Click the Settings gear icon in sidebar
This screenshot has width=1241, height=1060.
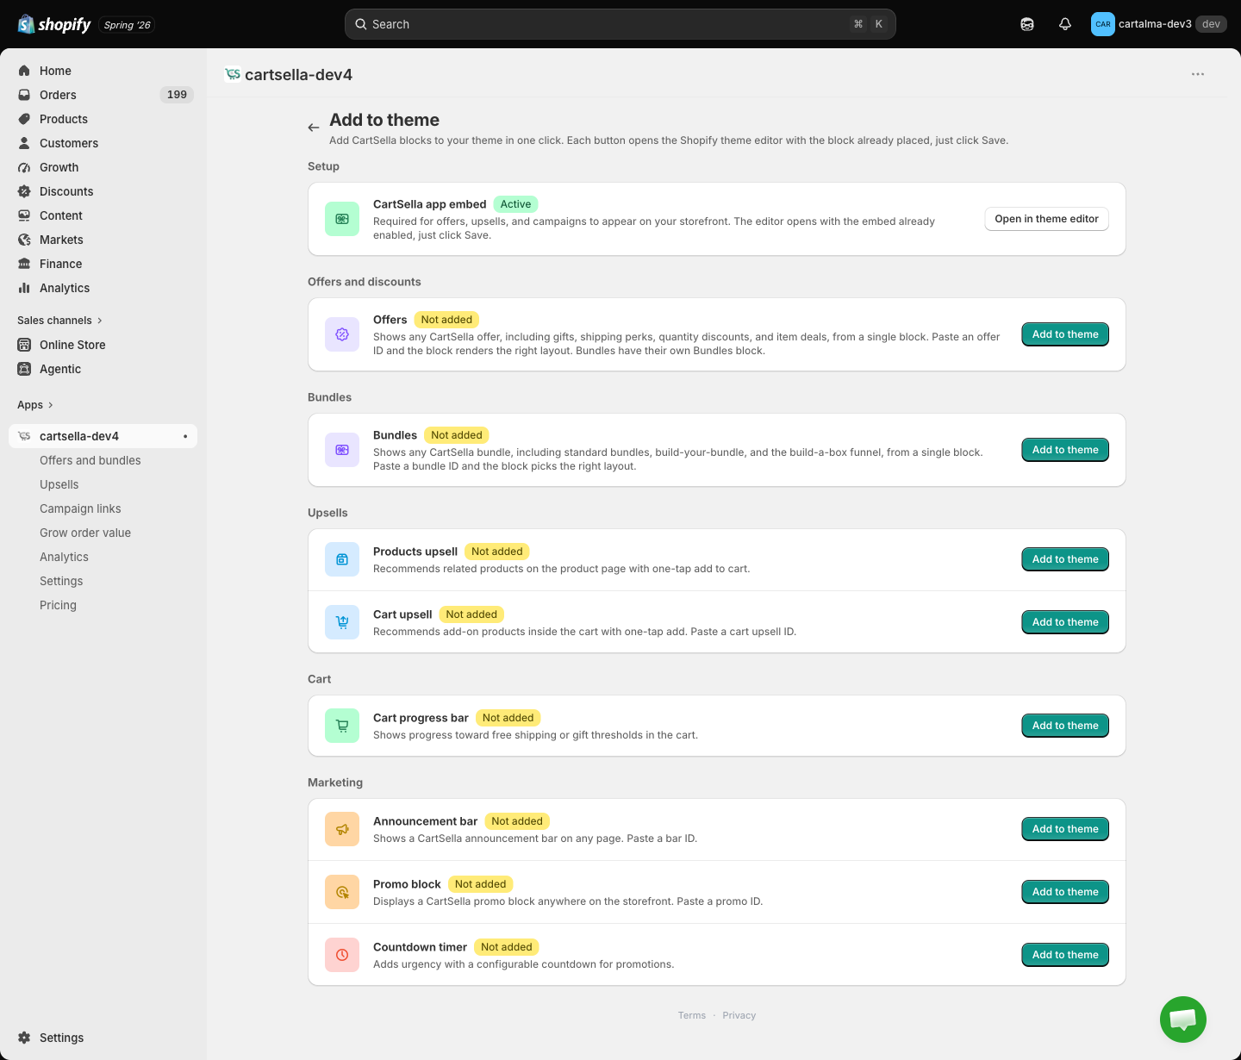(x=24, y=1038)
